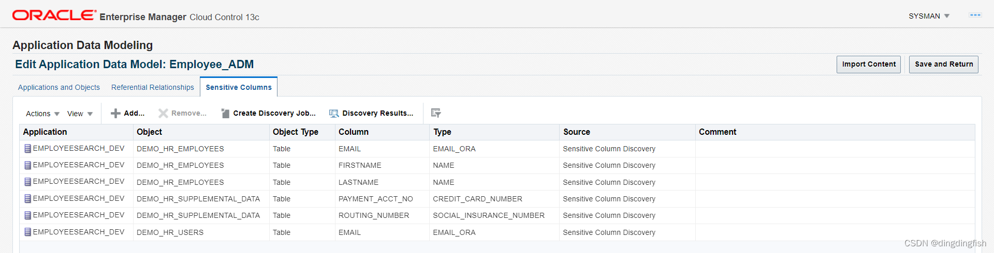This screenshot has height=253, width=994.
Task: Click the Create Discovery Job icon
Action: click(225, 113)
